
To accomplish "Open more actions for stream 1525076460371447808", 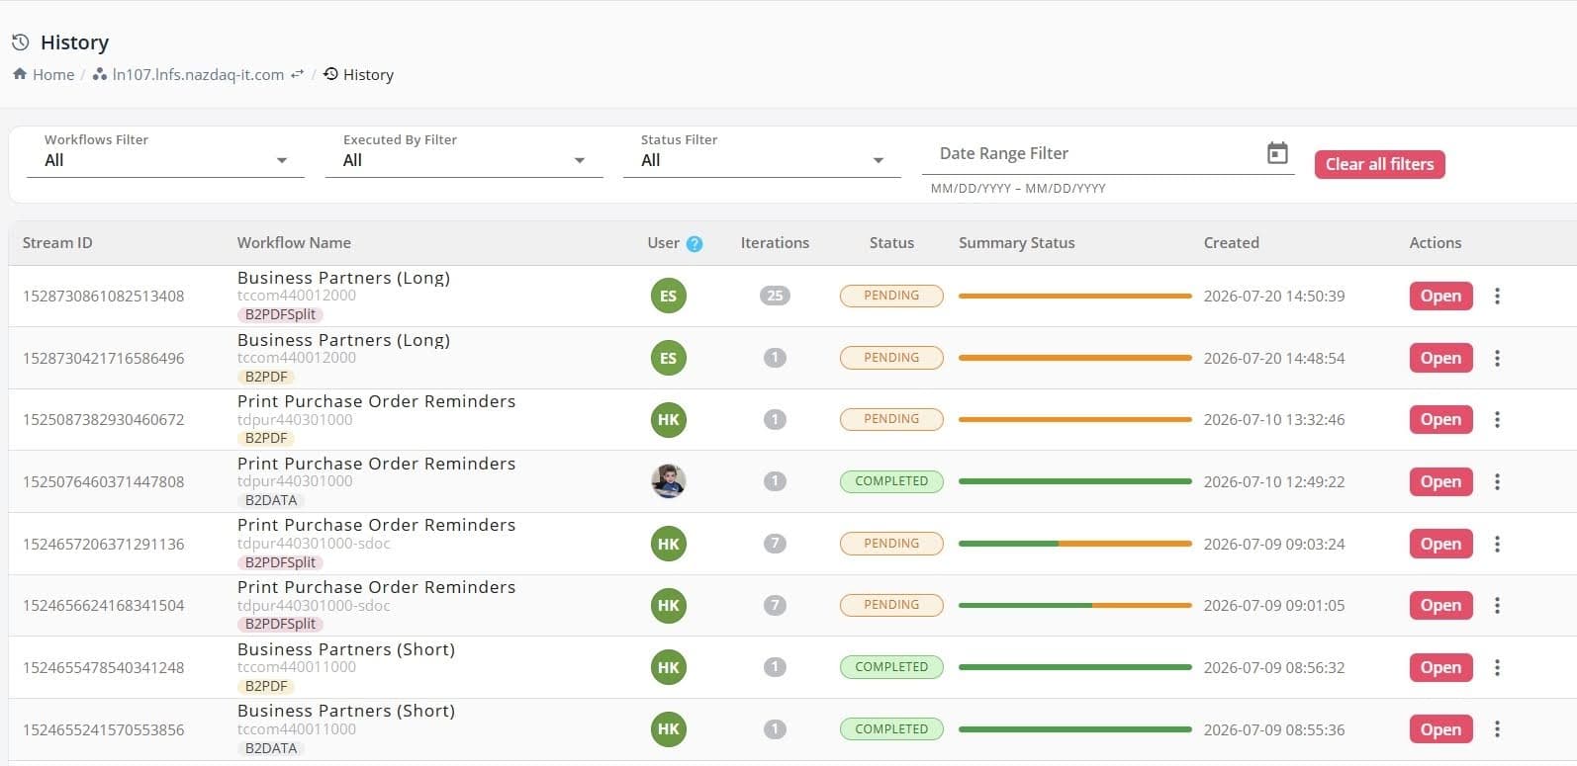I will tap(1497, 481).
